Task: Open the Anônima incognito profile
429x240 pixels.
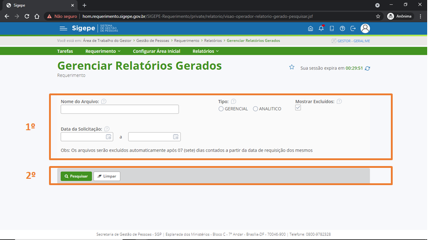Action: (399, 16)
